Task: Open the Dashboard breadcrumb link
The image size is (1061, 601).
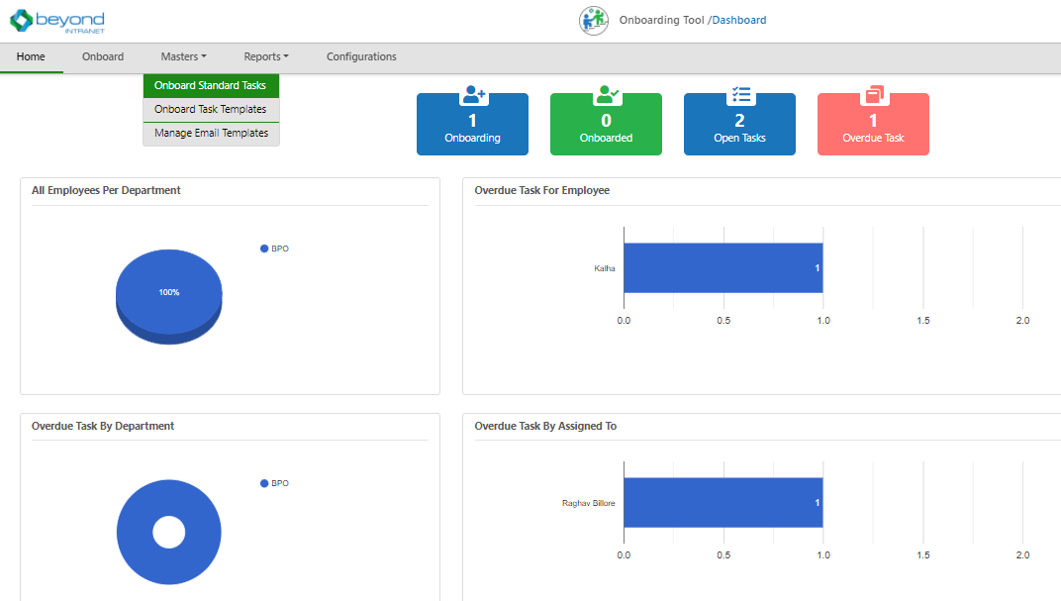Action: [x=738, y=20]
